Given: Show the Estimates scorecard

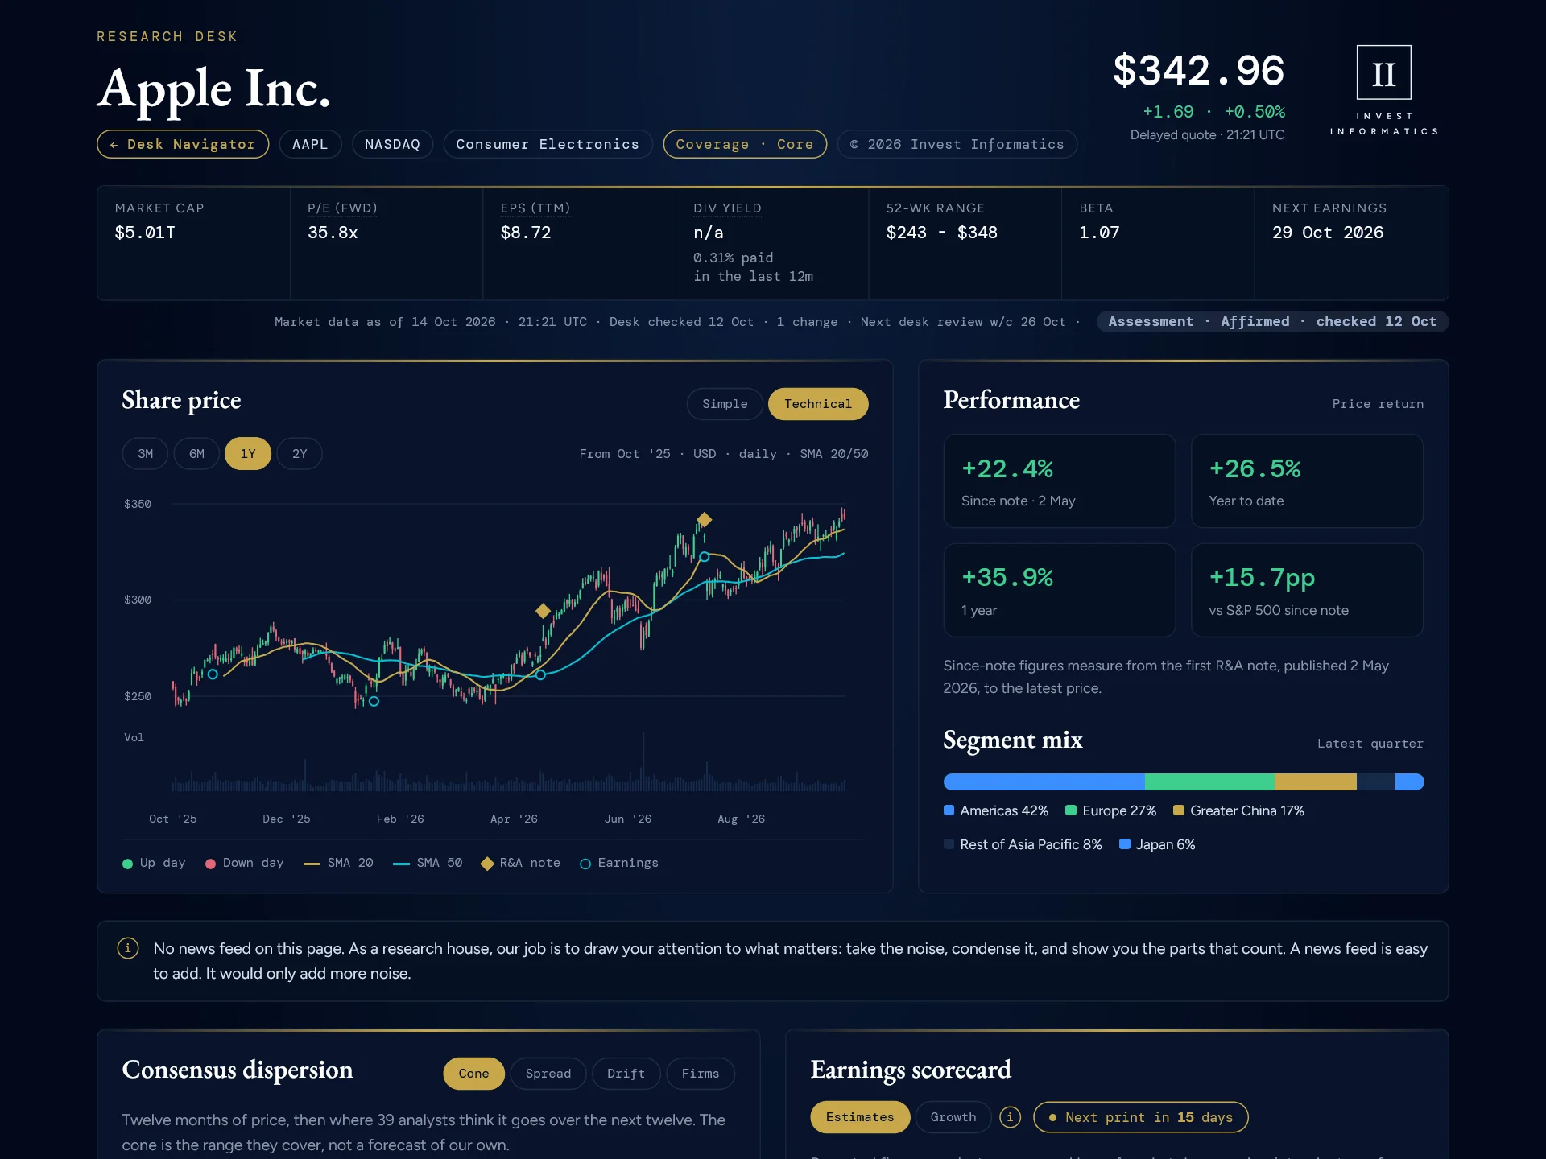Looking at the screenshot, I should click(x=860, y=1117).
